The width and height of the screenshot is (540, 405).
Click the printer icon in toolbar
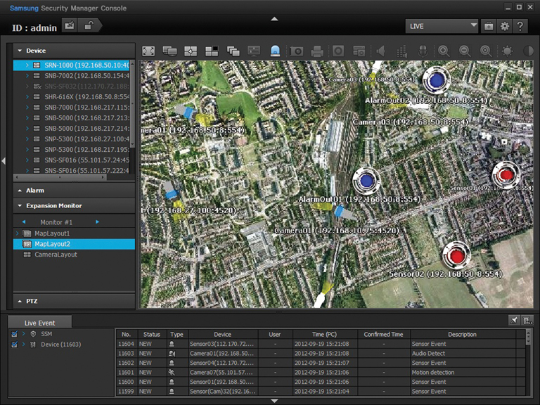[317, 51]
